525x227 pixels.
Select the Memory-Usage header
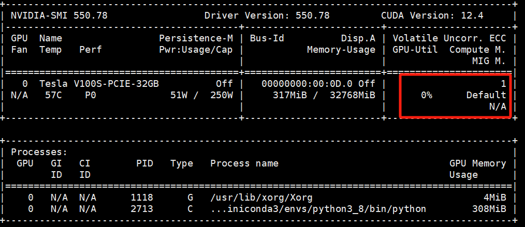pyautogui.click(x=341, y=50)
